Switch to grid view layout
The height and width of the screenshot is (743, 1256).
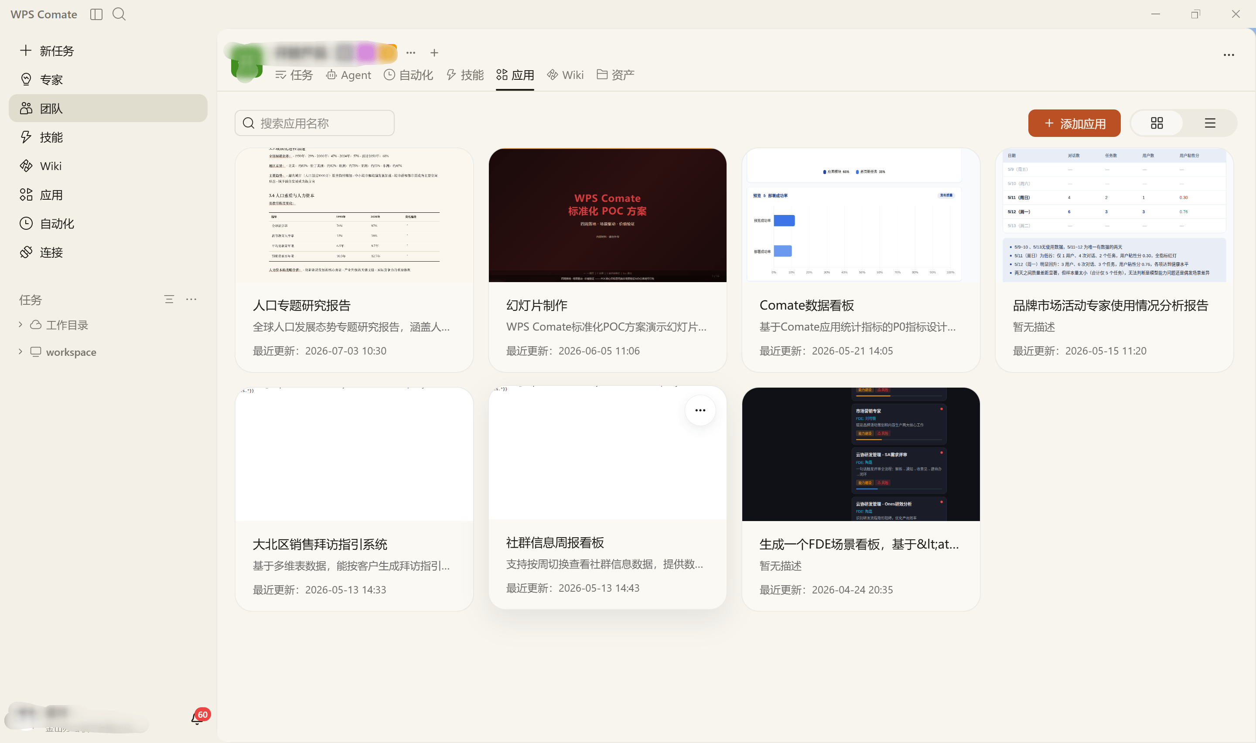pos(1157,123)
